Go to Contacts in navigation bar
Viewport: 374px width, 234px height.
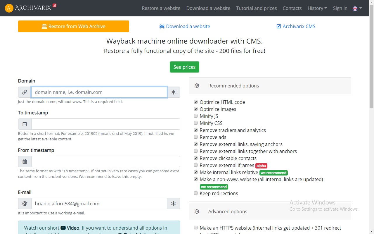coord(292,8)
